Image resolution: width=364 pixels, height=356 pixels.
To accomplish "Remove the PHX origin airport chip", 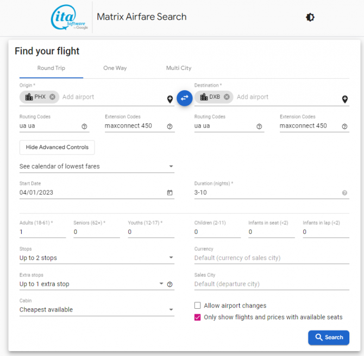I will [53, 97].
